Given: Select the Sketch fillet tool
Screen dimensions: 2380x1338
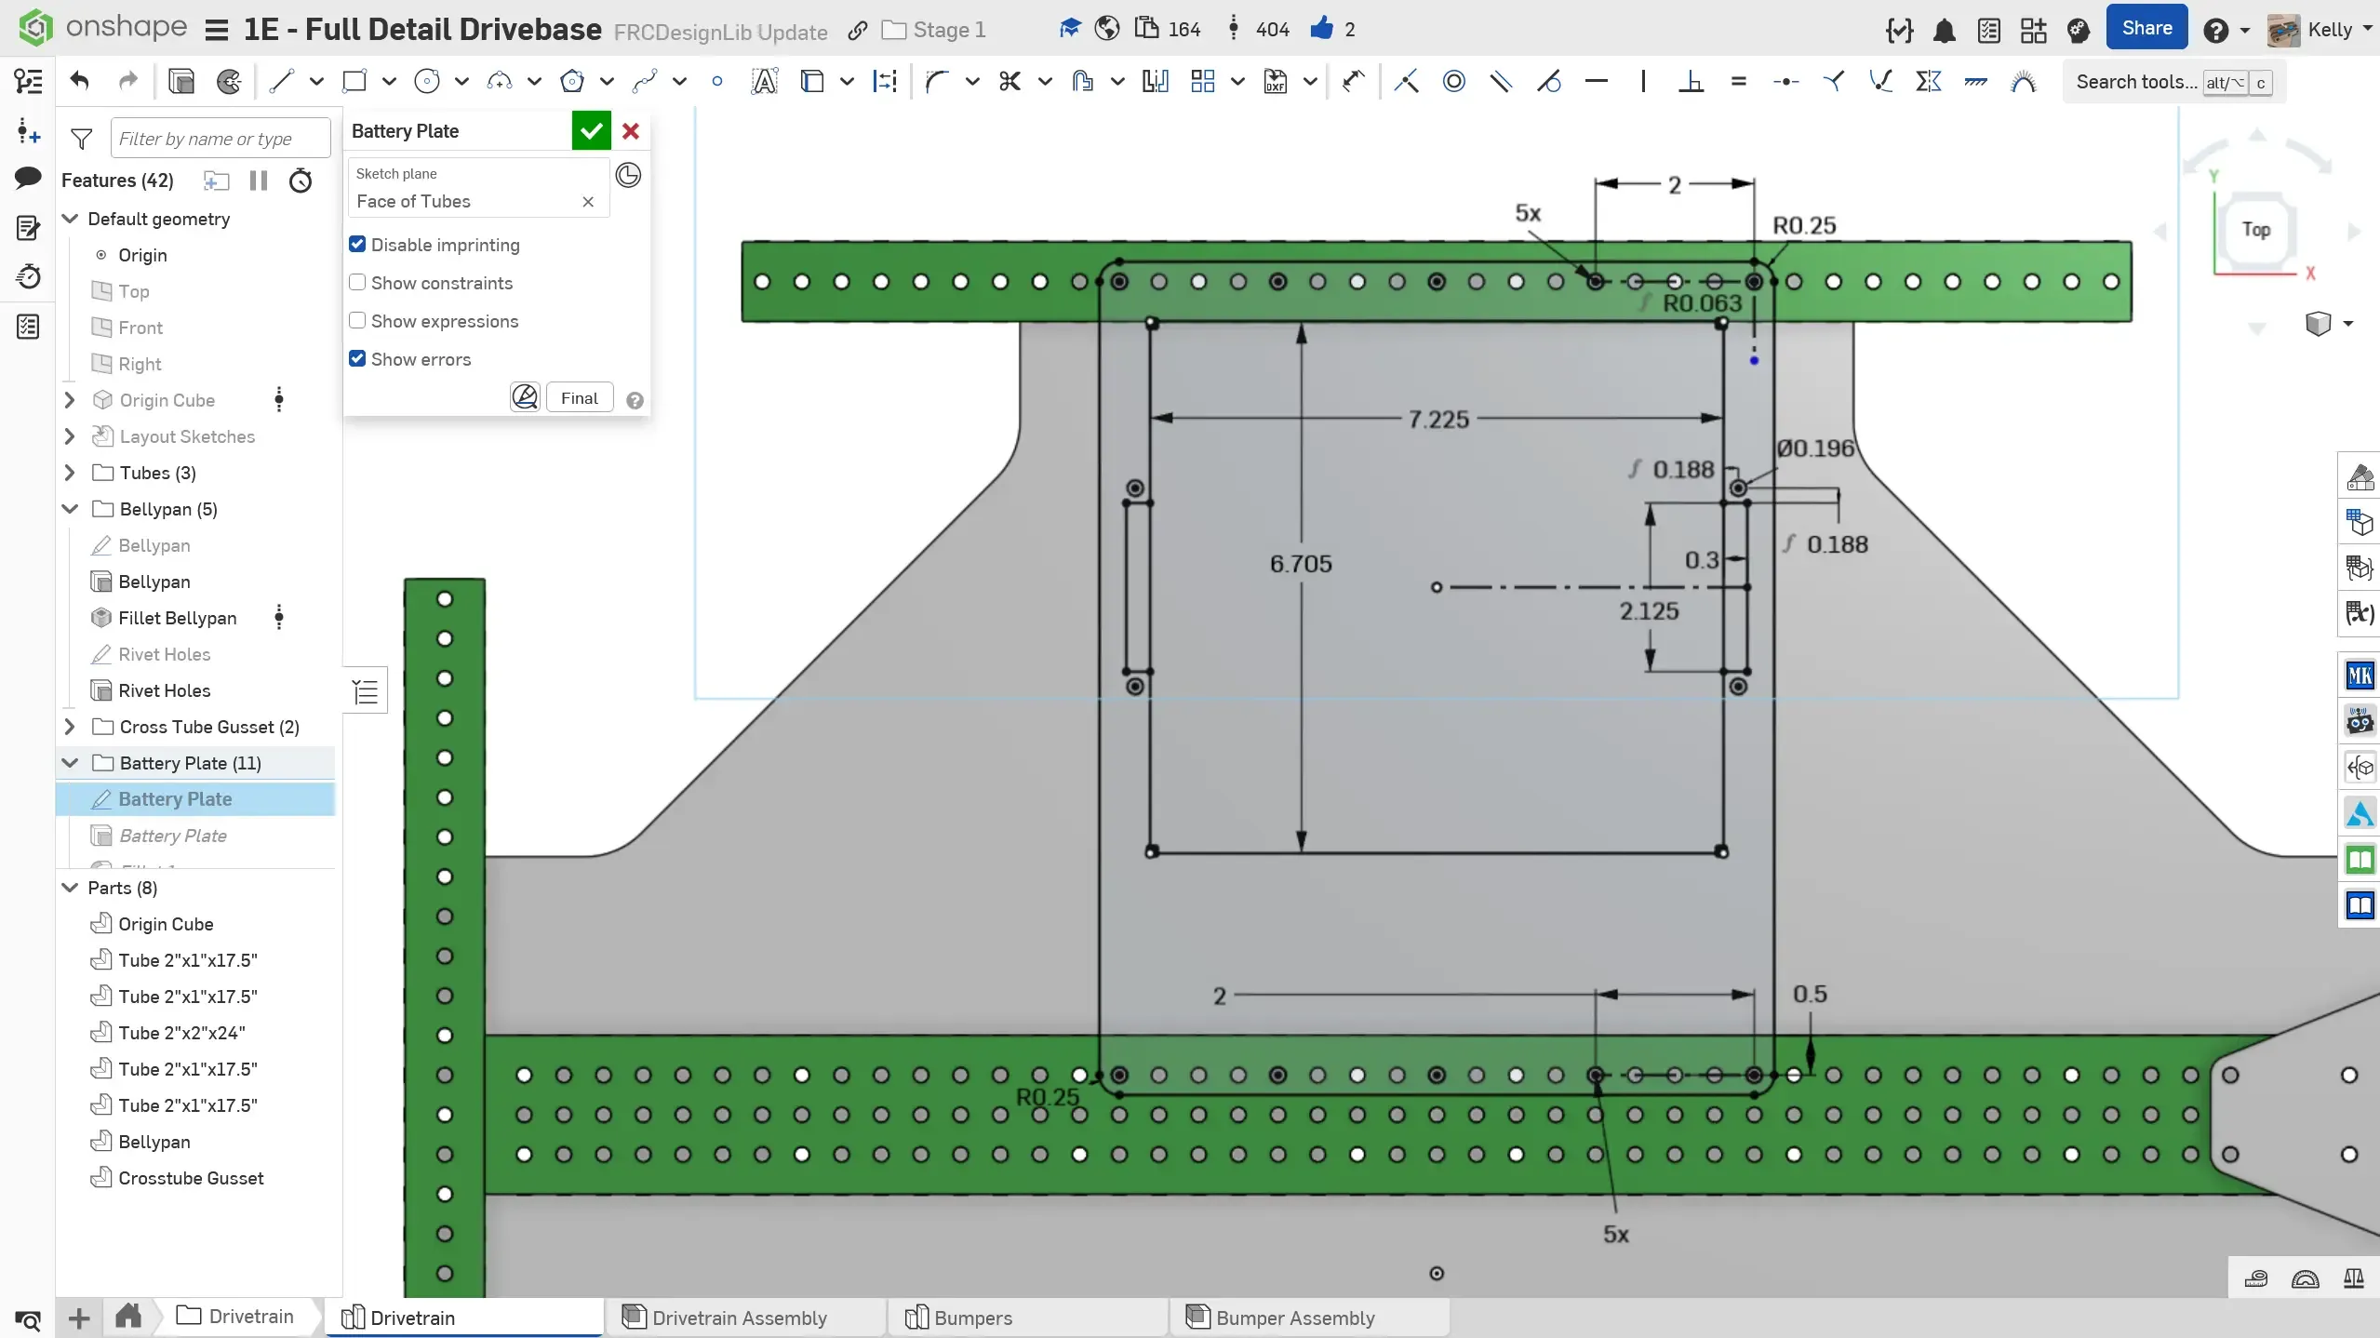Looking at the screenshot, I should (936, 82).
